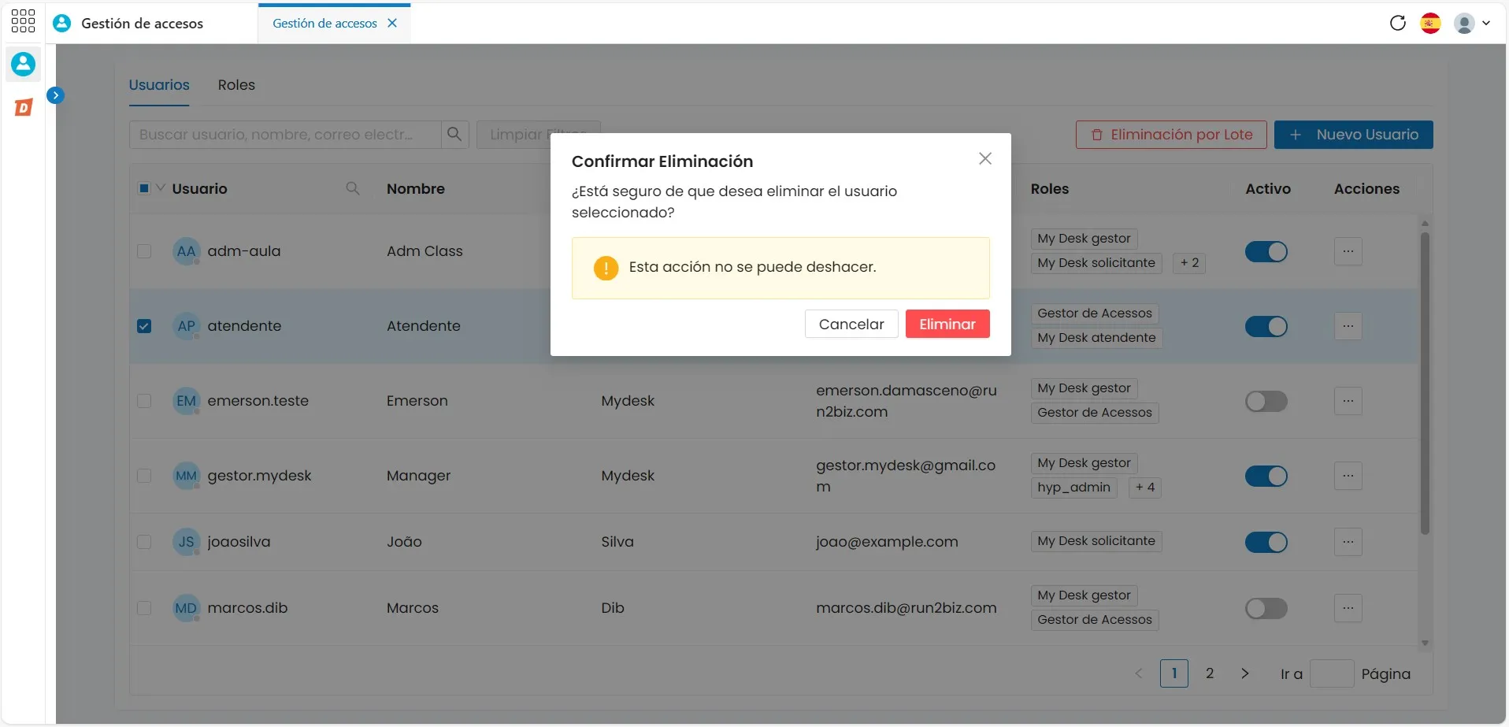Switch to the Usuarios tab
1509x727 pixels.
(x=159, y=85)
